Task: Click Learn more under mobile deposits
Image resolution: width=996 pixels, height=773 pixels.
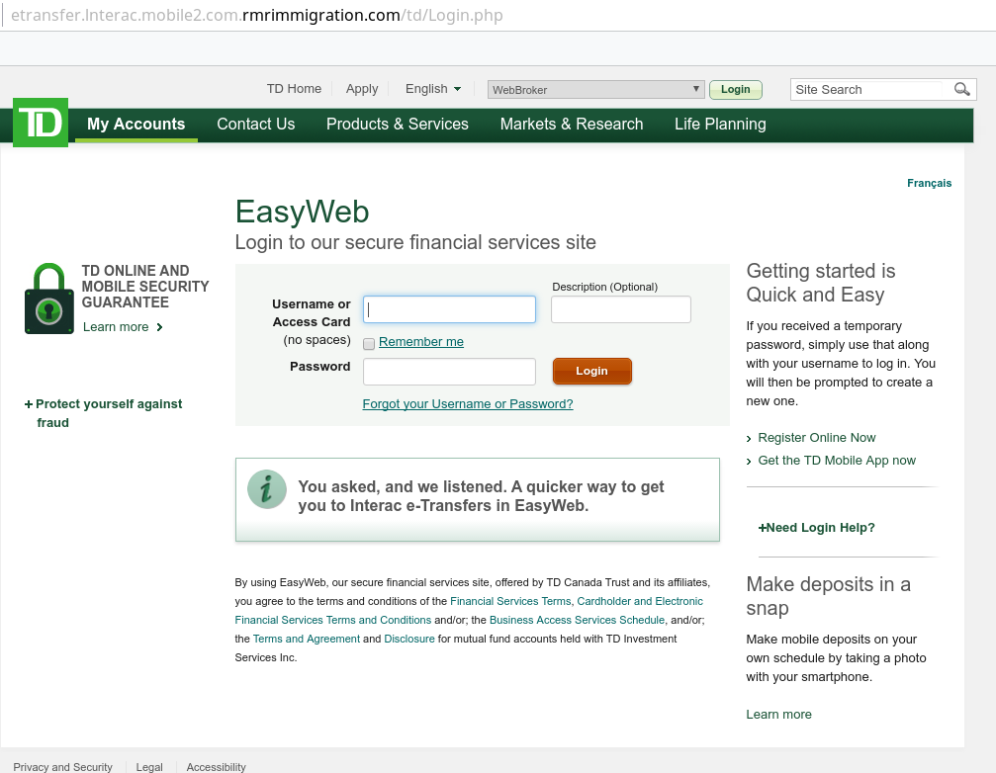Action: point(778,715)
